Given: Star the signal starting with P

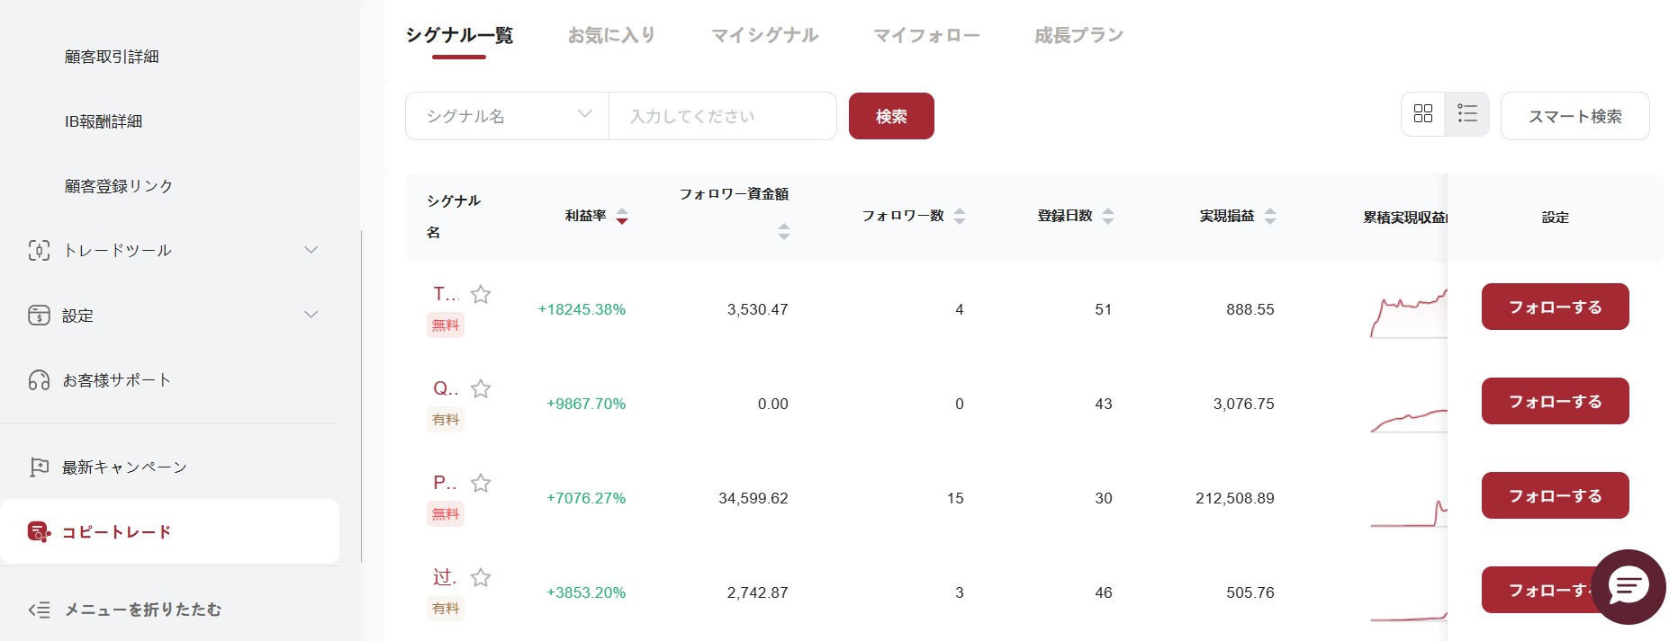Looking at the screenshot, I should [481, 484].
